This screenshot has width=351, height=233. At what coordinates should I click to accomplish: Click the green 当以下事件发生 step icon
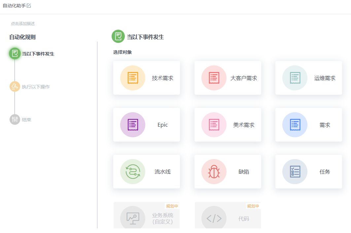click(15, 53)
